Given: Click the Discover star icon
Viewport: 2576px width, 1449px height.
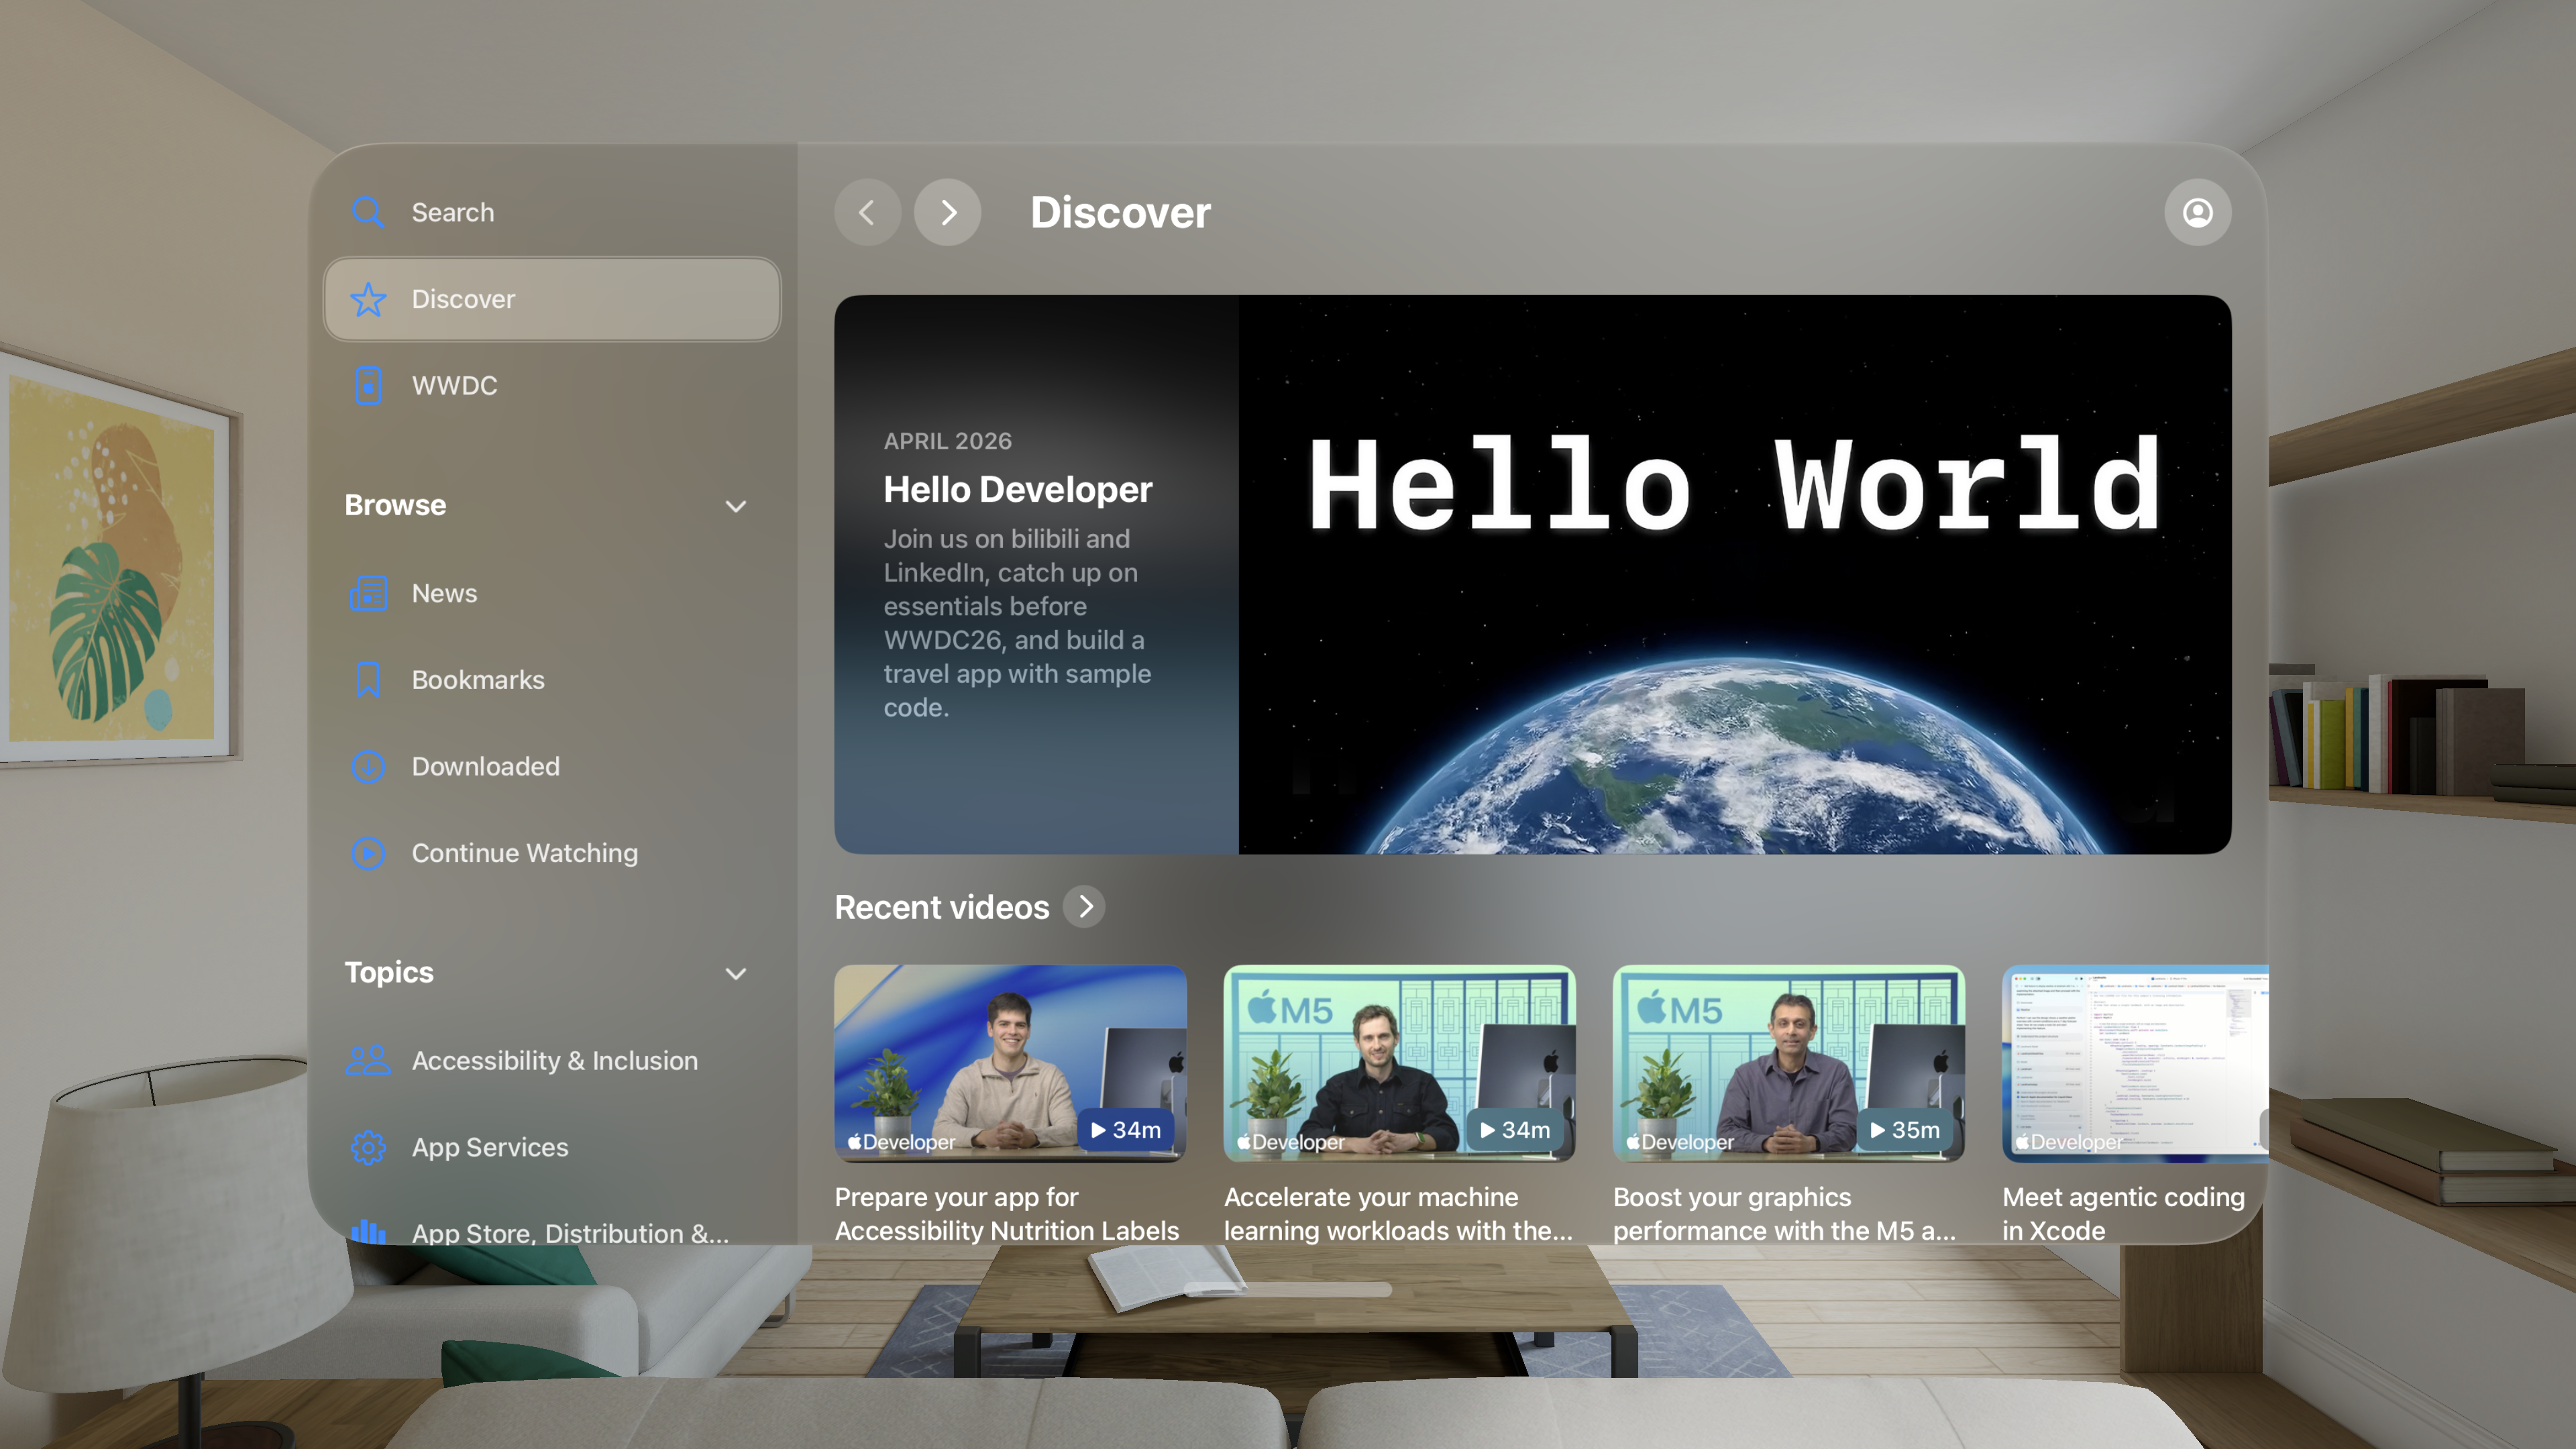Looking at the screenshot, I should [x=368, y=299].
